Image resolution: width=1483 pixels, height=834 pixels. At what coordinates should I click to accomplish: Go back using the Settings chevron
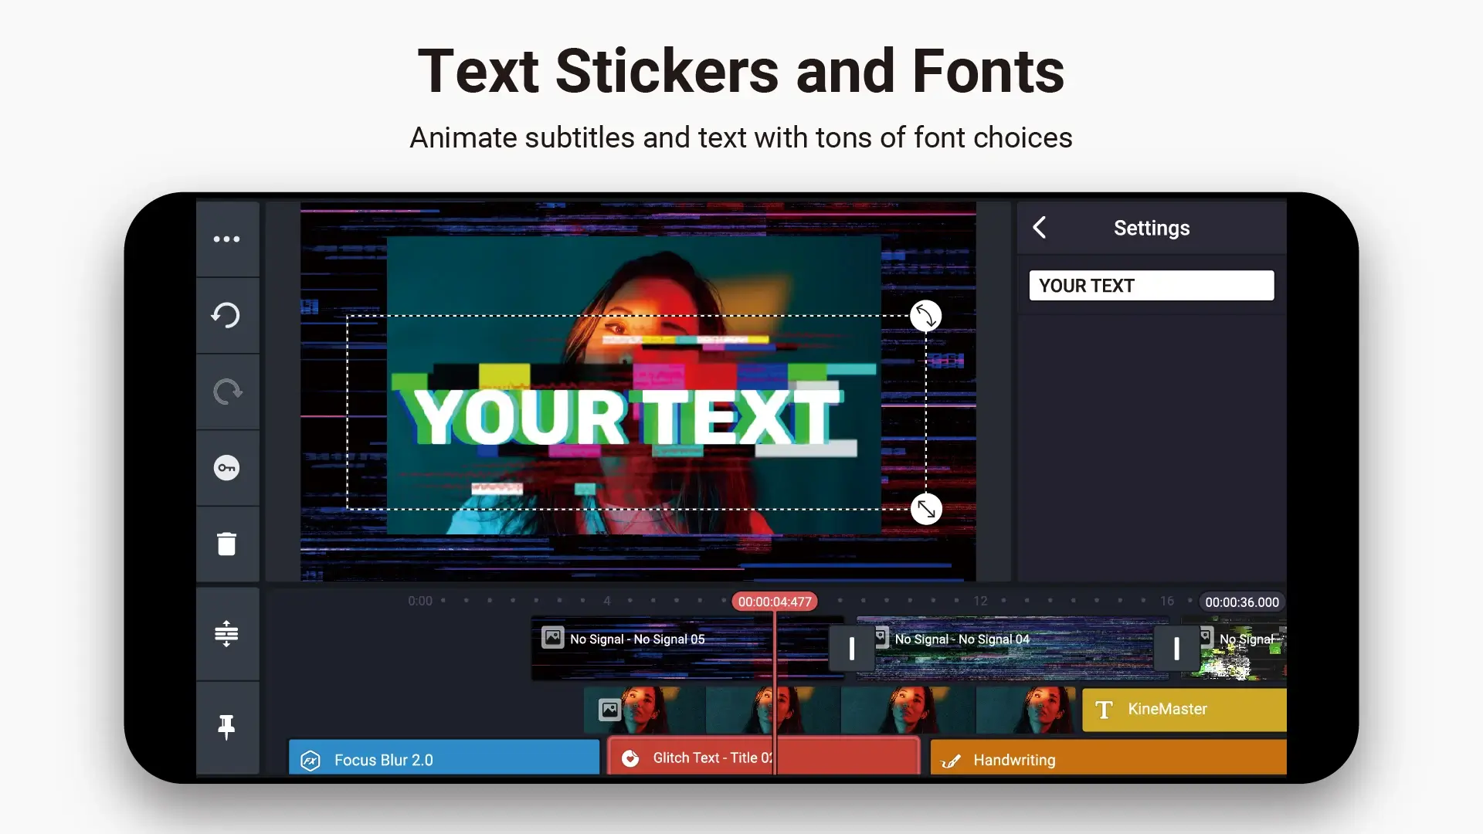pyautogui.click(x=1040, y=228)
